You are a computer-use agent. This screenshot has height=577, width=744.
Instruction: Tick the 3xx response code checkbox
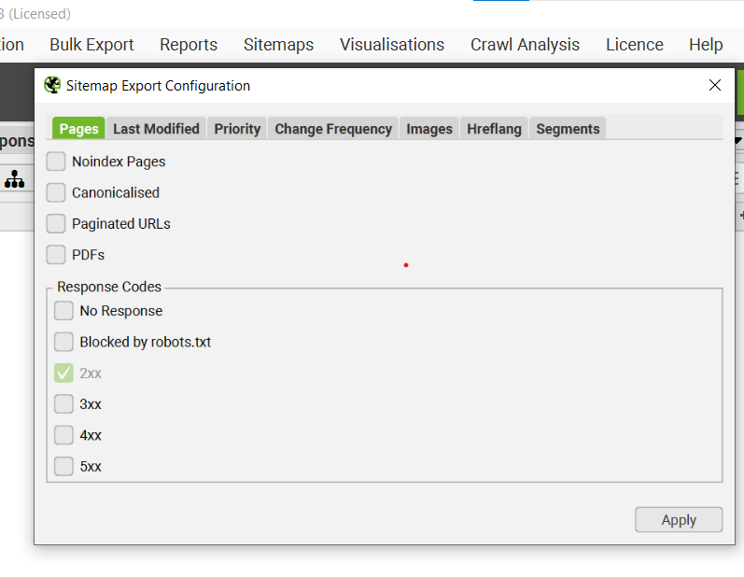tap(63, 403)
